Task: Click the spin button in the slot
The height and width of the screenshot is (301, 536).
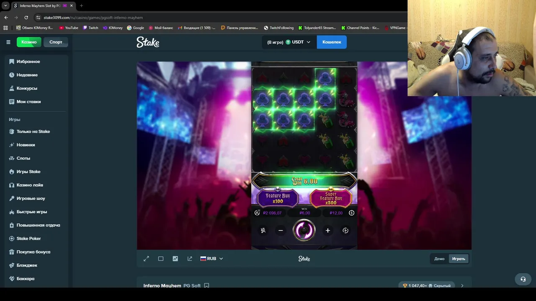Action: pyautogui.click(x=304, y=230)
